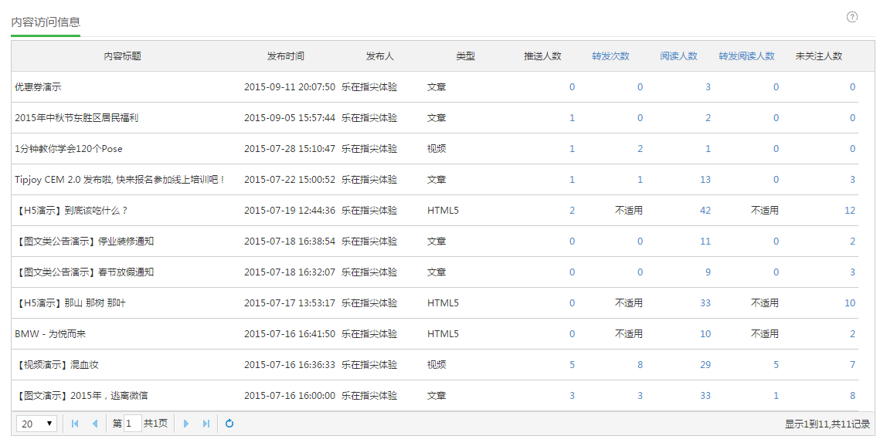
Task: Click the next page arrow icon
Action: 185,424
